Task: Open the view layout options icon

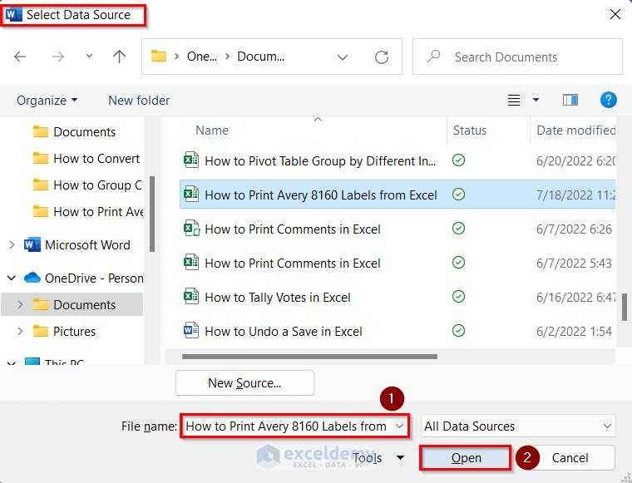Action: (x=515, y=100)
